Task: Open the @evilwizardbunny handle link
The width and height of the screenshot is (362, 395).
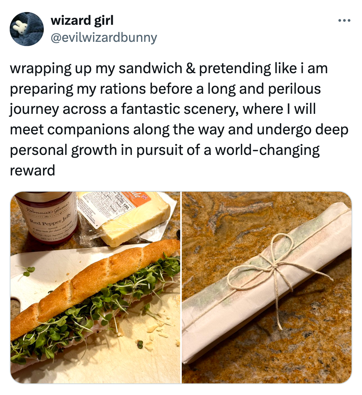Action: [x=103, y=38]
